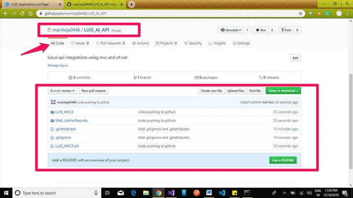
Task: Open the Security tab
Action: click(193, 43)
